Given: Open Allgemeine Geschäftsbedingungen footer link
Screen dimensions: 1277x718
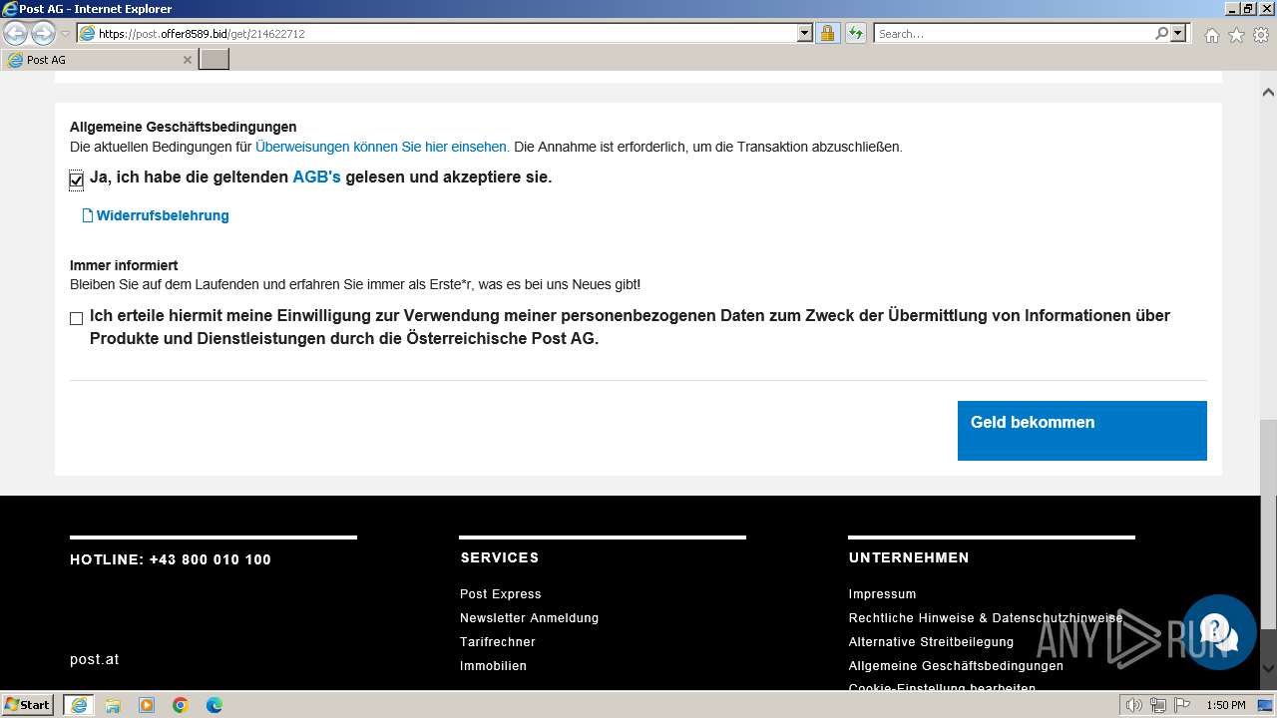Looking at the screenshot, I should pos(956,666).
